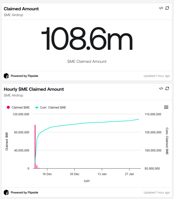Click Powered by Flipside below hourly chart

24,193
